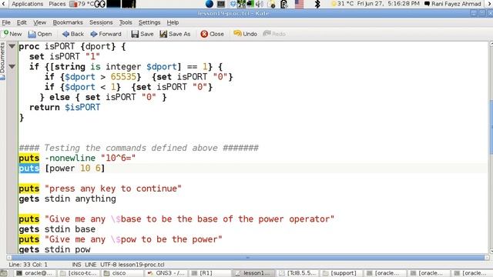Open the 31 °C weather applet
Screen dimensions: 493x277
point(342,4)
